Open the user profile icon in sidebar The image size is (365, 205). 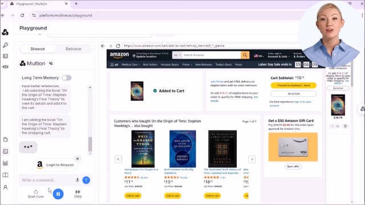coord(5,187)
